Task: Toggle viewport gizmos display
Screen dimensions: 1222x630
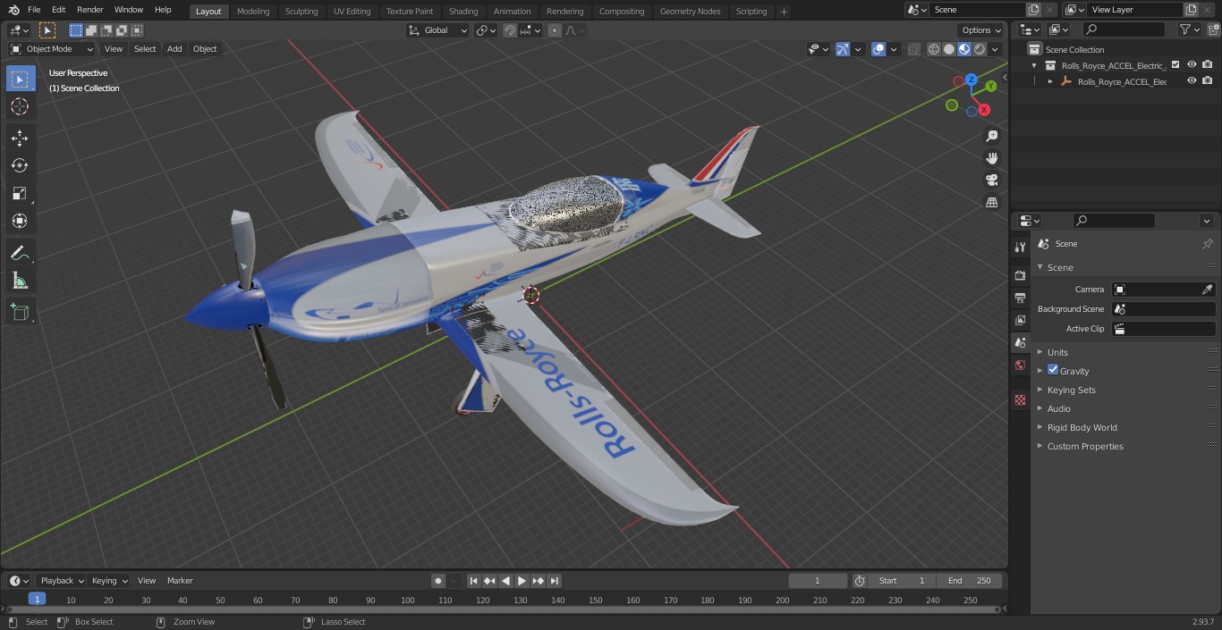Action: [843, 49]
